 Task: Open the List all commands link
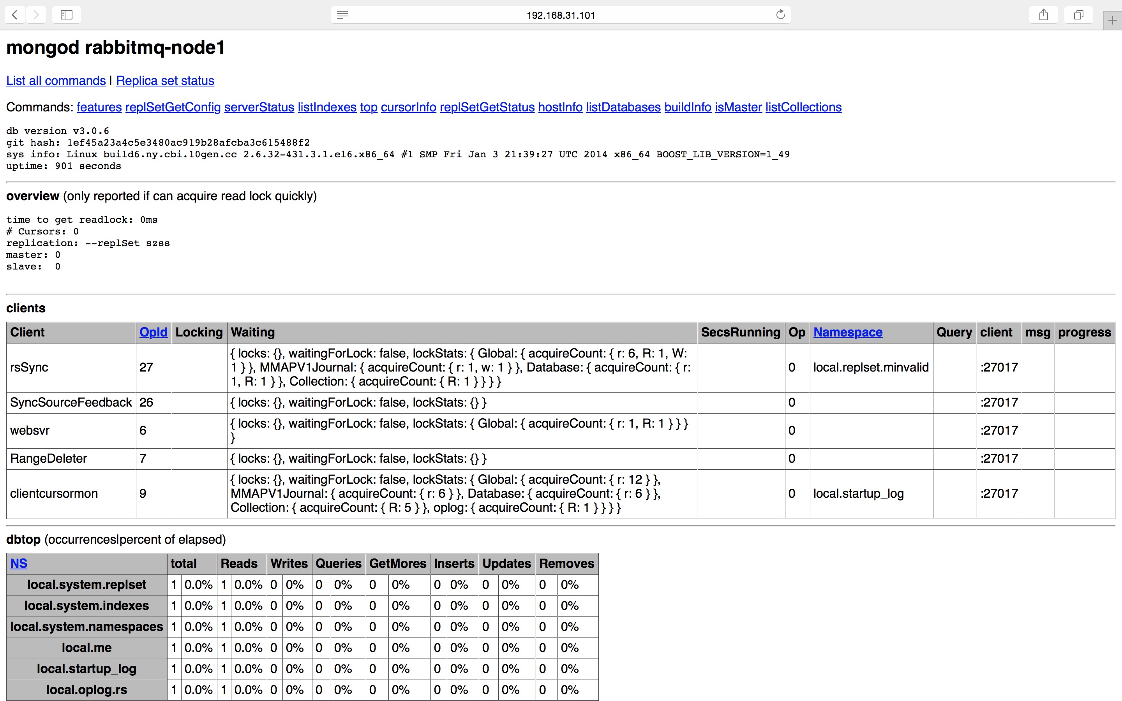(56, 81)
